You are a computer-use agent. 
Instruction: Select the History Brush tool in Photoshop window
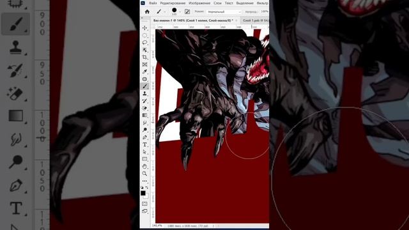[145, 101]
